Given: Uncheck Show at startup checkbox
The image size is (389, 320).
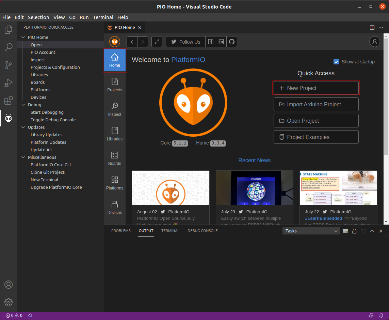Looking at the screenshot, I should coord(336,62).
